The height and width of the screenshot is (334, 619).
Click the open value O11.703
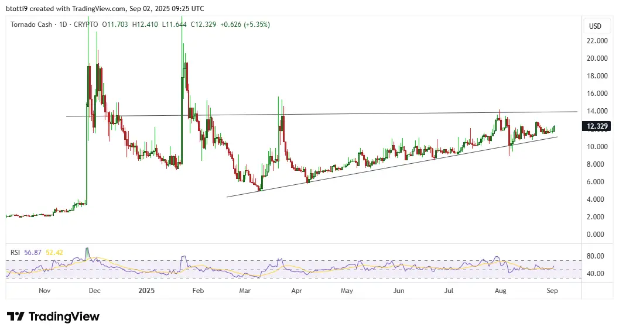click(x=115, y=25)
